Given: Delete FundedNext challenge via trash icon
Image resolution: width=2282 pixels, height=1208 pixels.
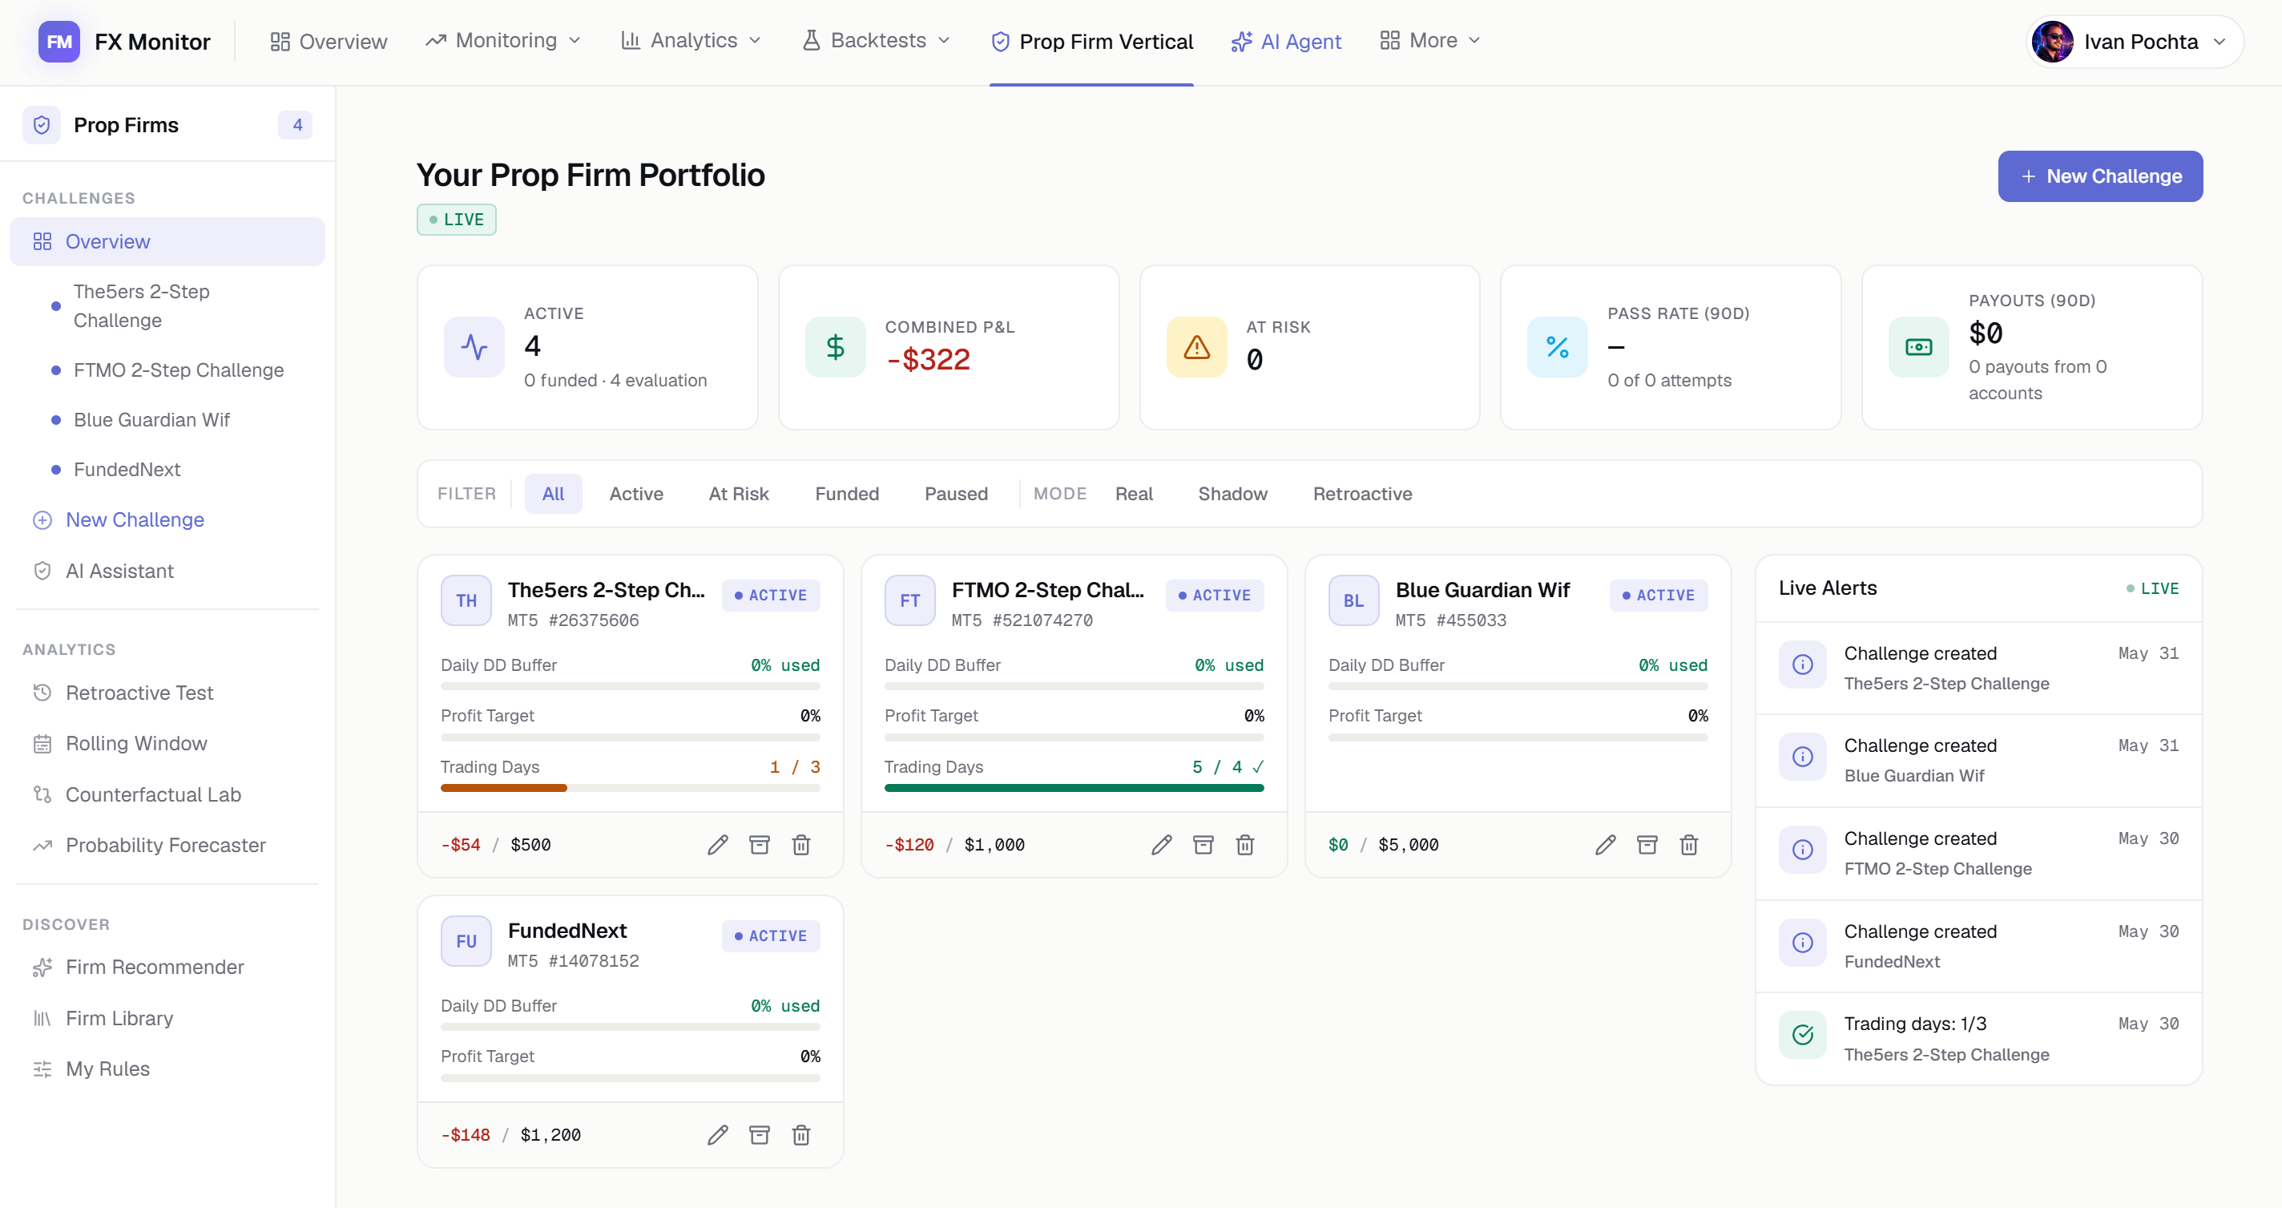Looking at the screenshot, I should point(800,1134).
